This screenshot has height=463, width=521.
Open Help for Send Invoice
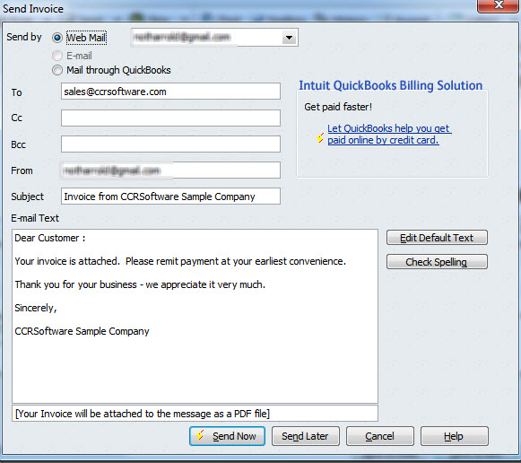point(455,436)
